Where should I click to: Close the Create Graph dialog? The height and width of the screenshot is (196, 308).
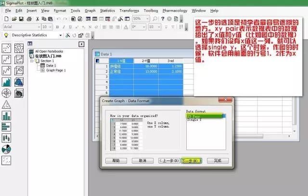(225, 100)
